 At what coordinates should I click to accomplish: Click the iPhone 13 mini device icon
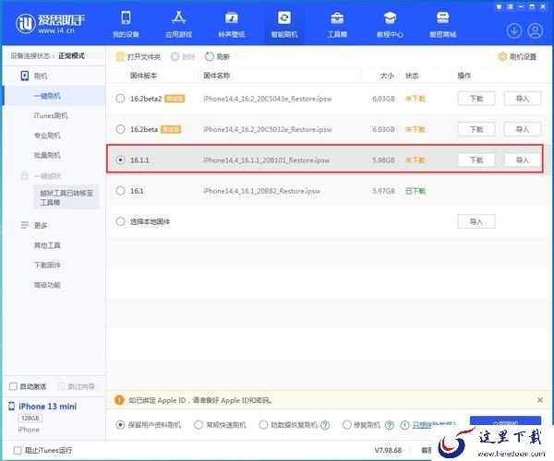11,407
